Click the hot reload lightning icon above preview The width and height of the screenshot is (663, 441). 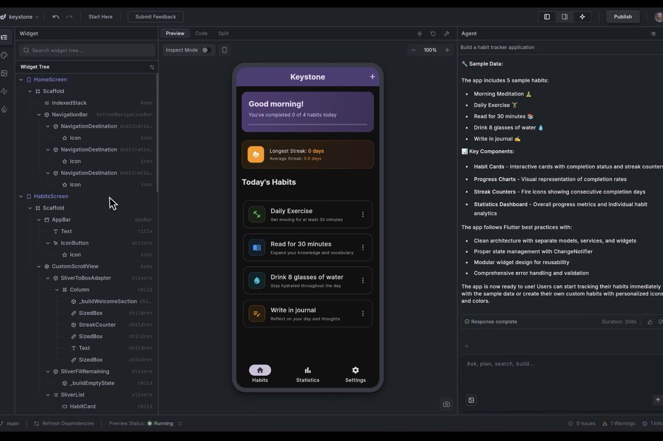click(419, 34)
